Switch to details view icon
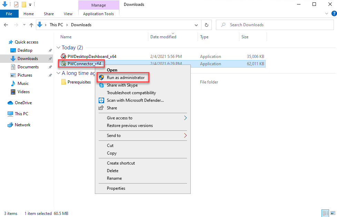 325,213
